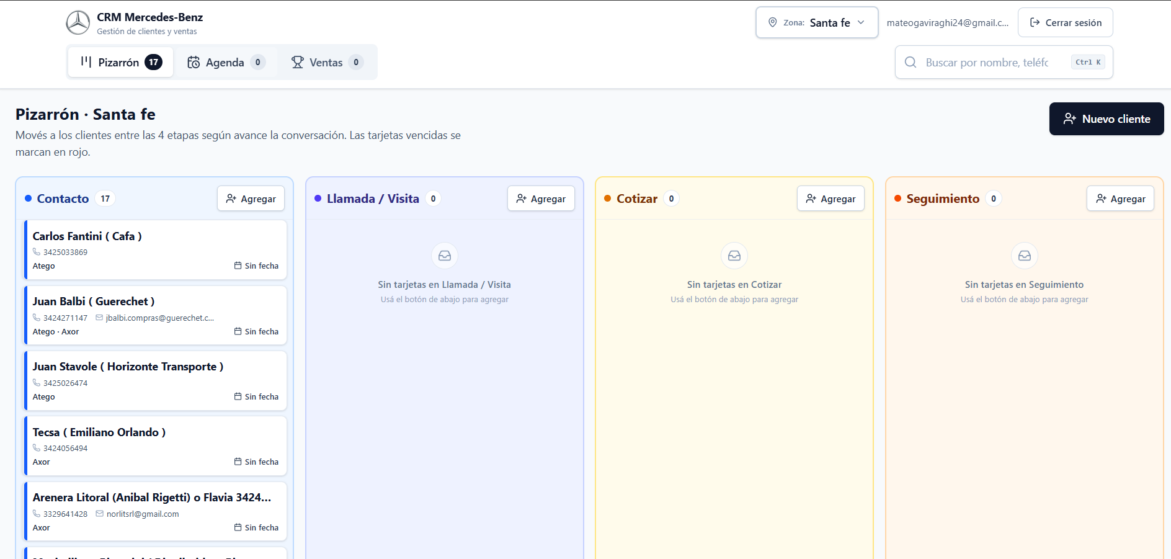Click the Seguimiento column heading

(943, 199)
